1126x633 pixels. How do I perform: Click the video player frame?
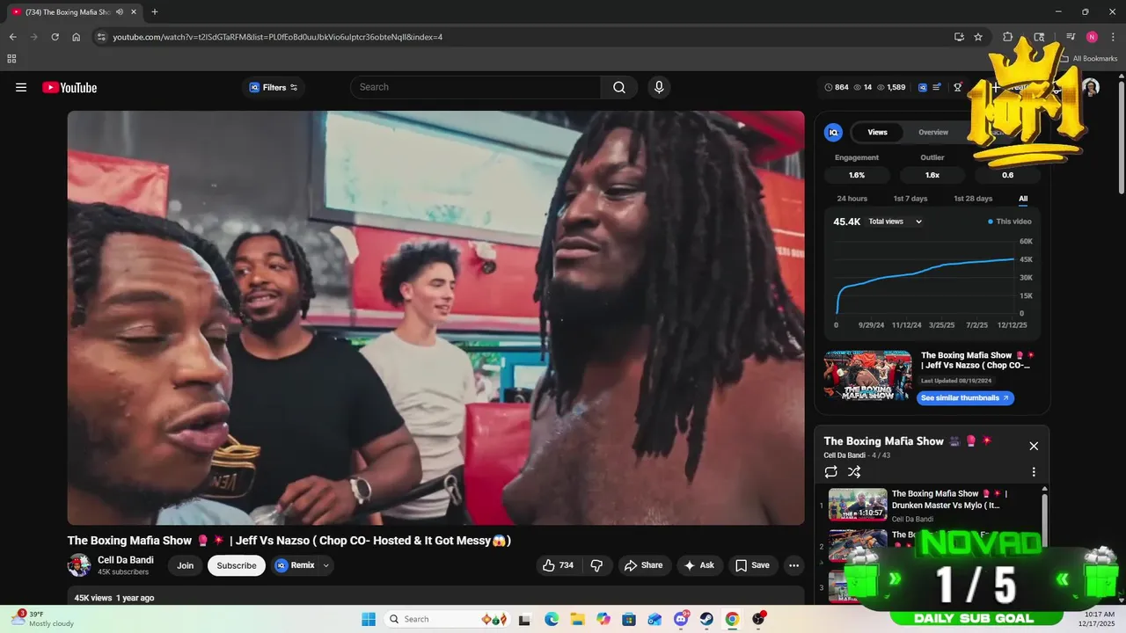[x=436, y=317]
